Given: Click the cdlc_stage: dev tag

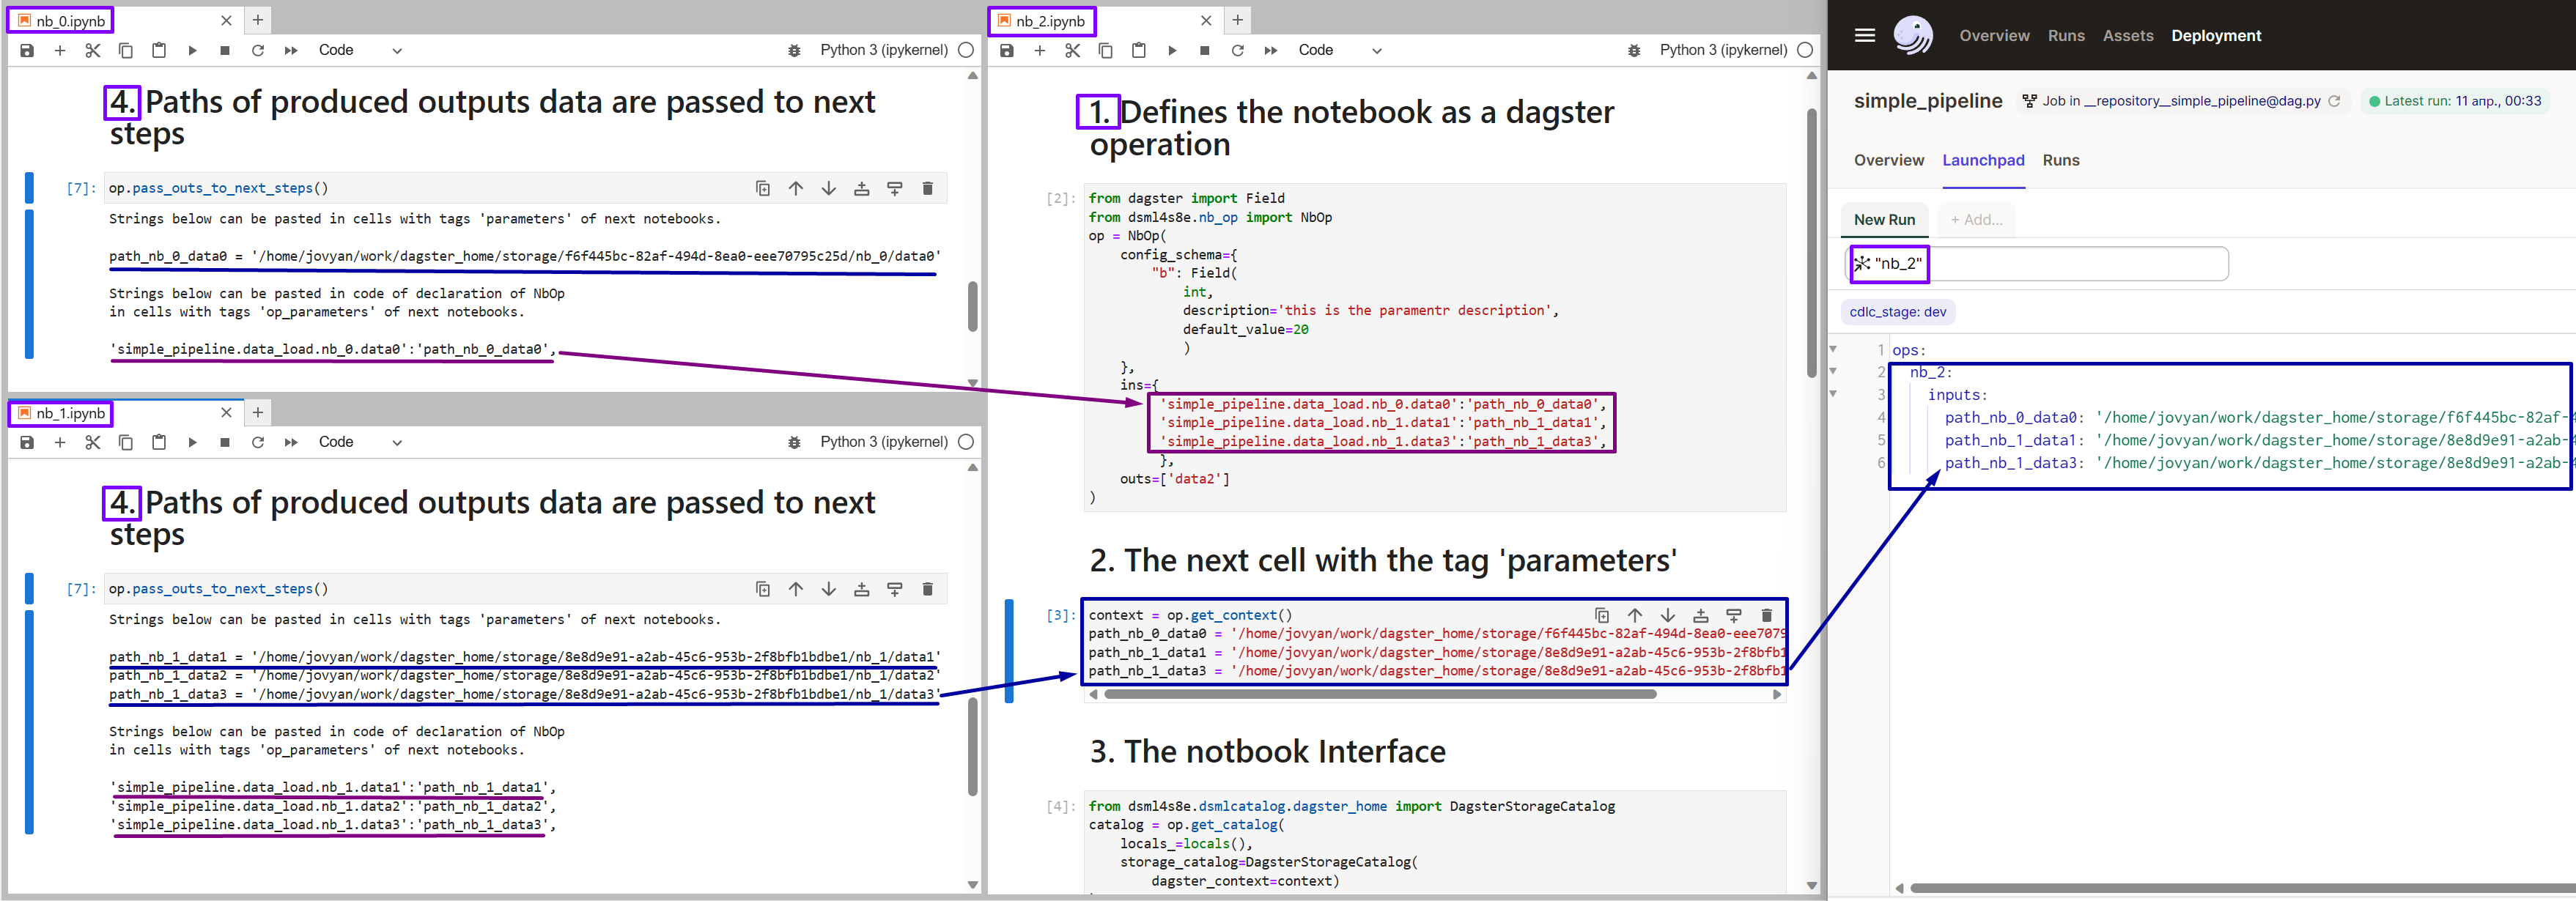Looking at the screenshot, I should [1897, 312].
